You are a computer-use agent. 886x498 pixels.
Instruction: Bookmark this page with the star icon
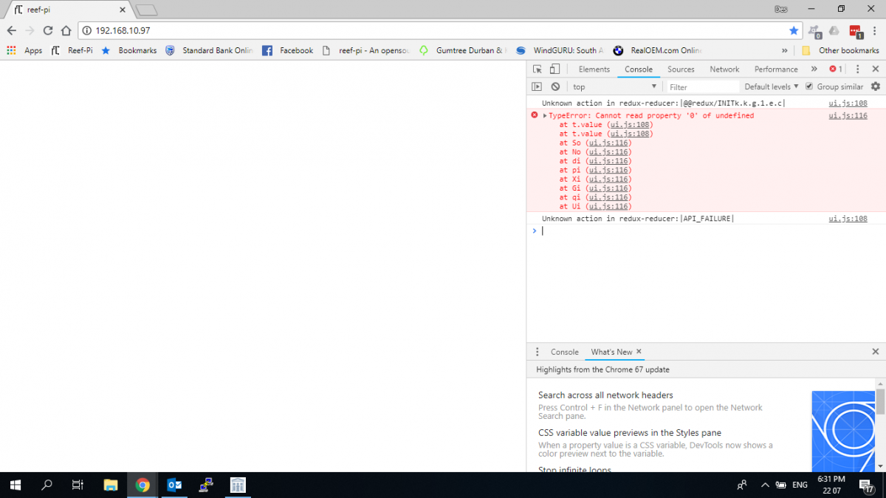(x=794, y=30)
